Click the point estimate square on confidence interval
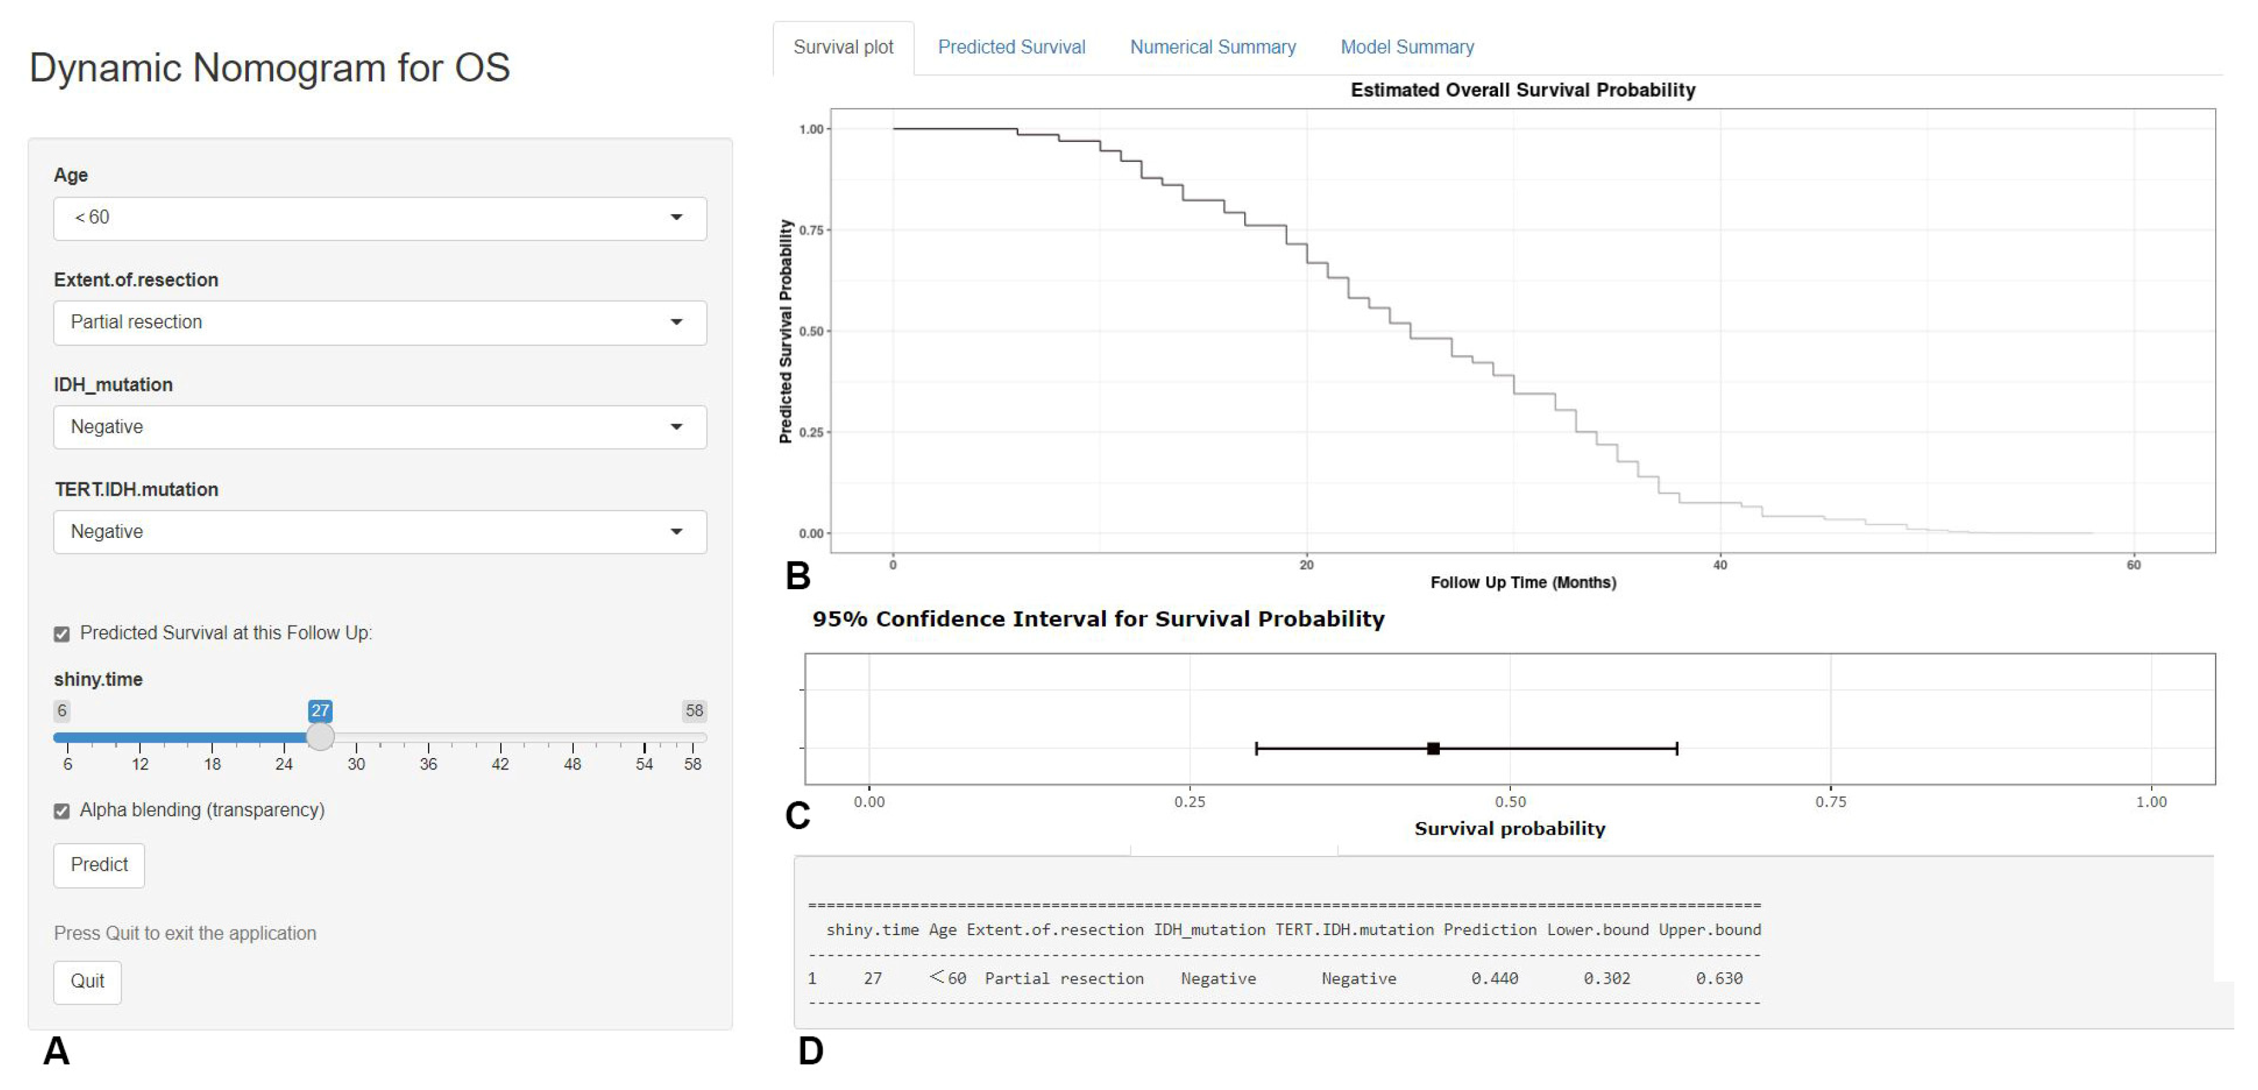The image size is (2258, 1090). [1433, 749]
